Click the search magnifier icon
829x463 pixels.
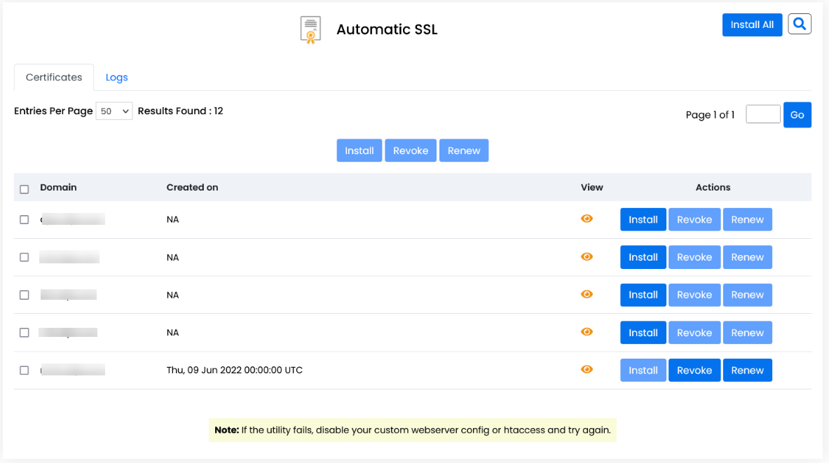(800, 23)
